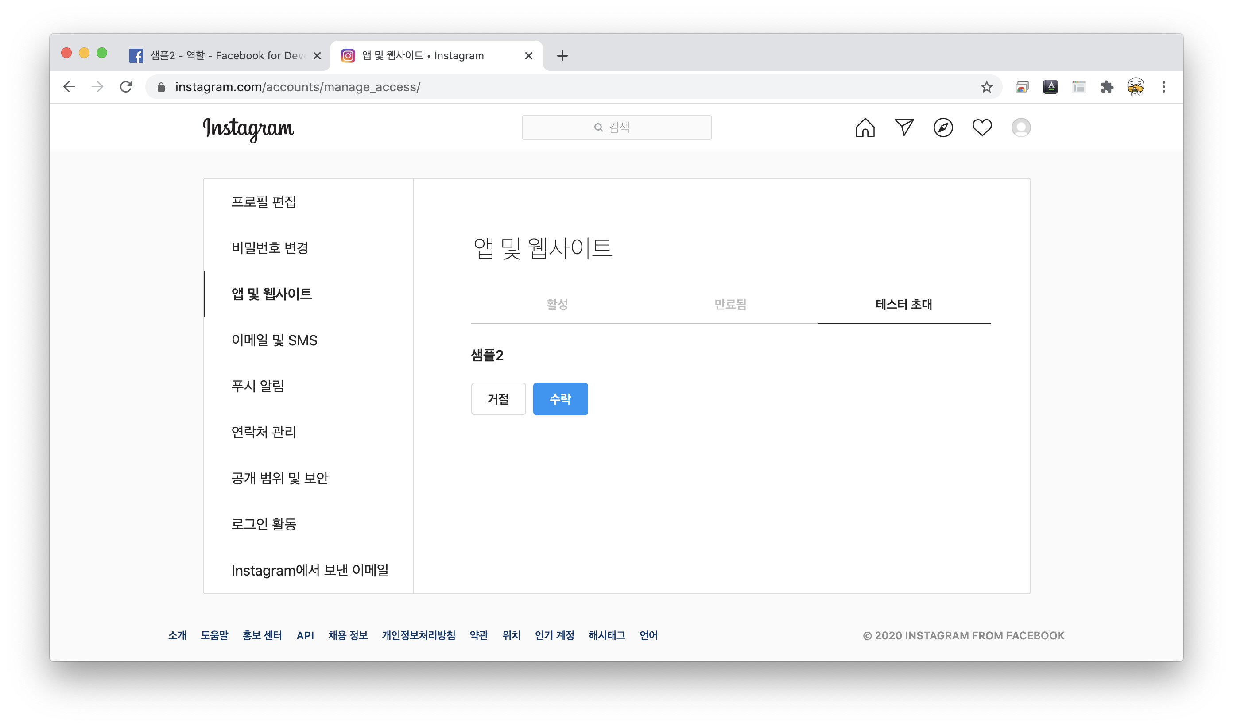
Task: Open the Explore compass icon
Action: [943, 128]
